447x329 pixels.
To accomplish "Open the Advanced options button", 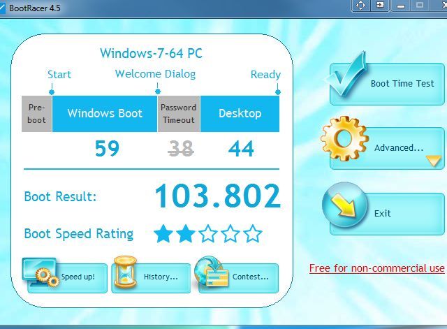I will pos(387,148).
